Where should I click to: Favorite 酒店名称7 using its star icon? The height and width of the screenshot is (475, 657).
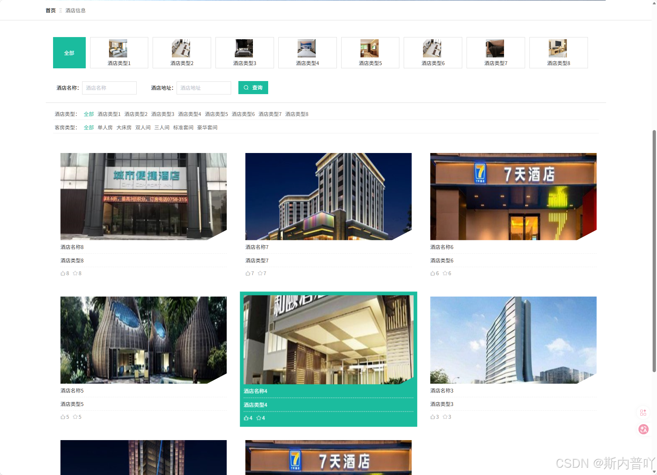coord(260,273)
